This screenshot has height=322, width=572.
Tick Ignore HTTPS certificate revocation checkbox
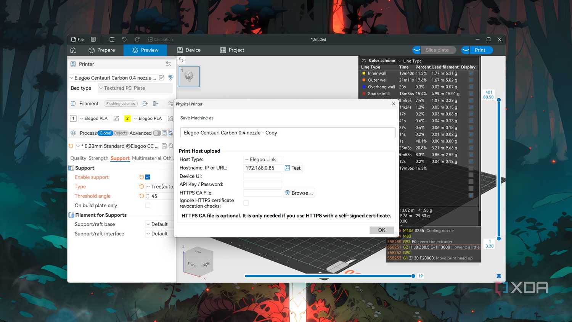[x=246, y=203]
